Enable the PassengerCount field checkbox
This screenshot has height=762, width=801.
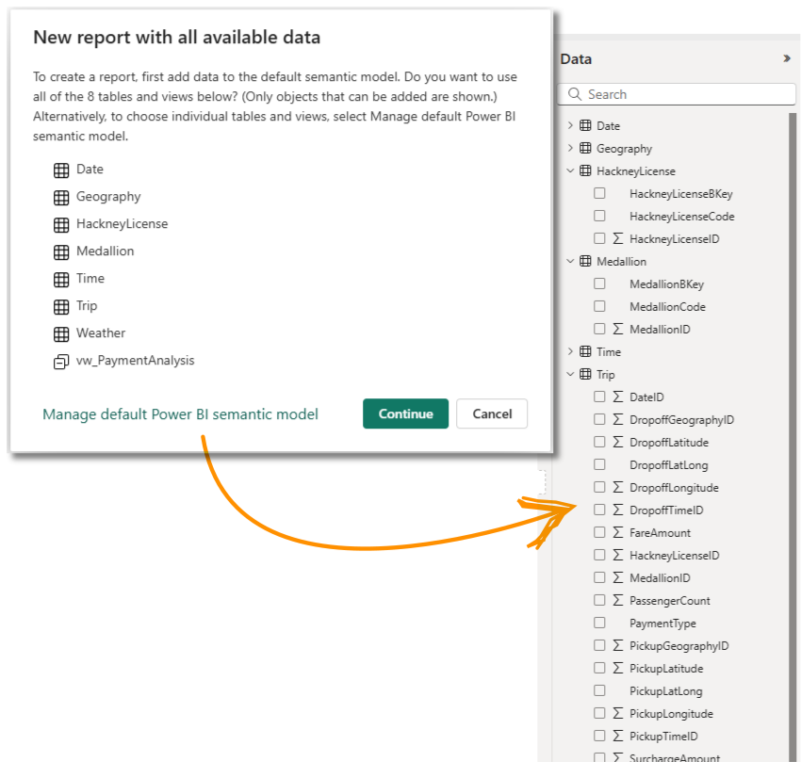click(599, 601)
